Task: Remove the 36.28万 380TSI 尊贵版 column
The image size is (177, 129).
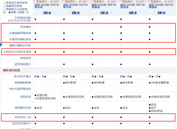Action: [145, 1]
